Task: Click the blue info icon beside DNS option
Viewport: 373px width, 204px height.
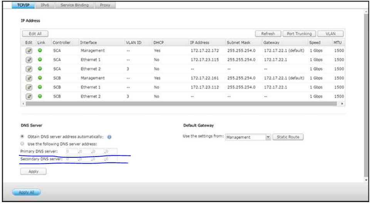Action: [x=109, y=137]
